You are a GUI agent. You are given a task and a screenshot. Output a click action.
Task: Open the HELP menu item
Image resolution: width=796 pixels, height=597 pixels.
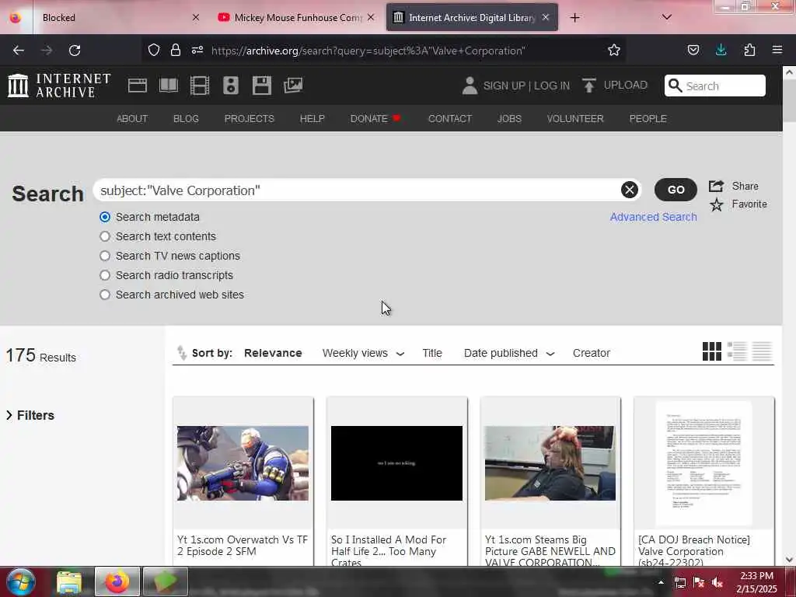coord(312,118)
